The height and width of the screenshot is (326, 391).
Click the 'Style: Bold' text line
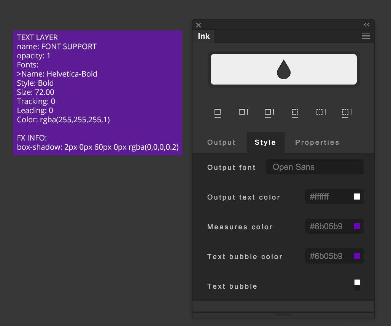coord(35,83)
